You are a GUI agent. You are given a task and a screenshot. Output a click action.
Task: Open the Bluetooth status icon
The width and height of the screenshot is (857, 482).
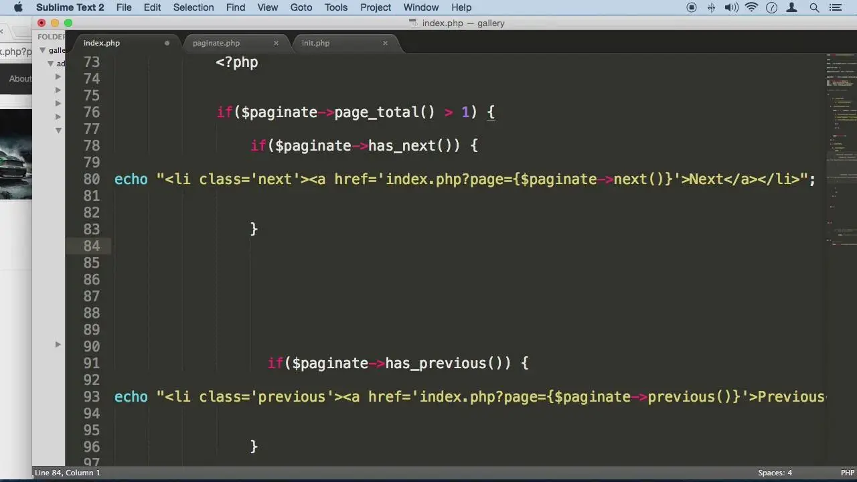pos(711,7)
